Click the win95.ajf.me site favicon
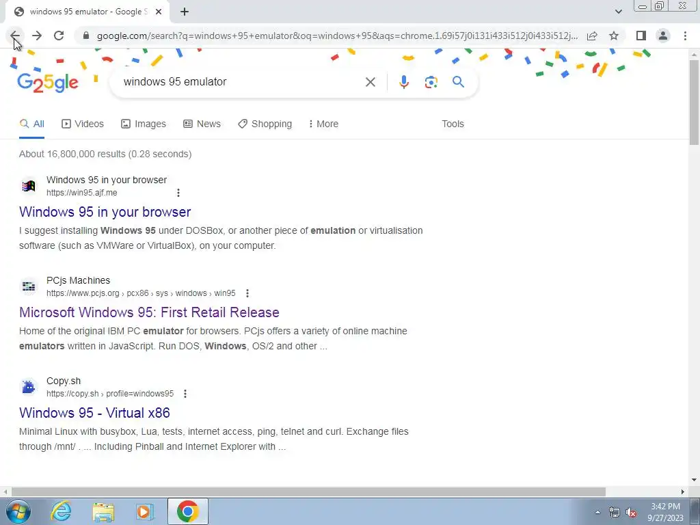Image resolution: width=700 pixels, height=525 pixels. pyautogui.click(x=29, y=186)
